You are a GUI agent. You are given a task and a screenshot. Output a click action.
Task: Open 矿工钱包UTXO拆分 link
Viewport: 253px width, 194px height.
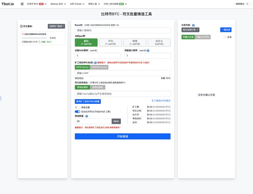(x=161, y=101)
